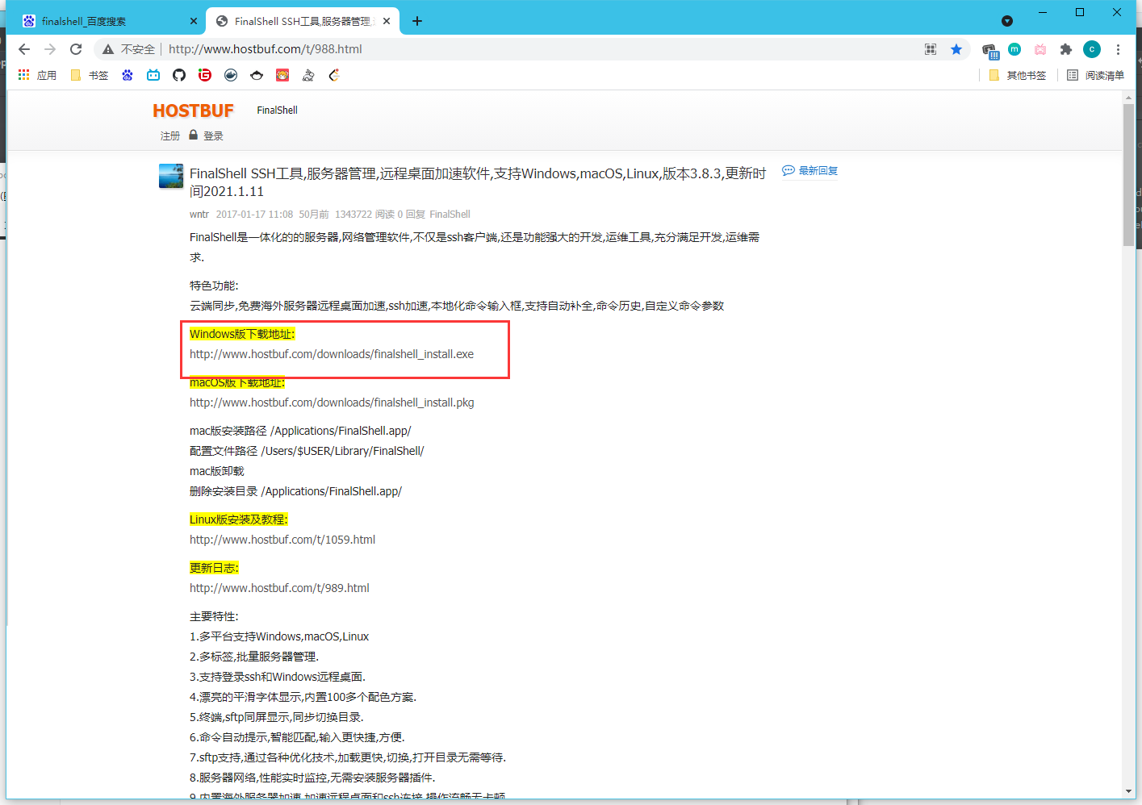The height and width of the screenshot is (805, 1142).
Task: Click the round media control dropdown arrow
Action: (1006, 21)
